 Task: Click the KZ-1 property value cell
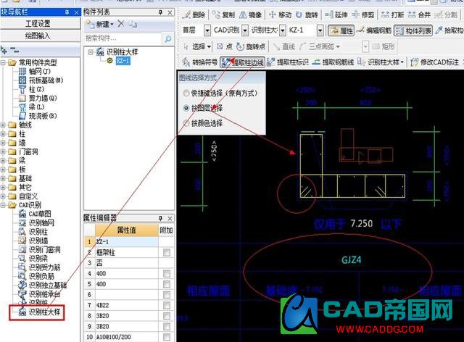coord(127,242)
